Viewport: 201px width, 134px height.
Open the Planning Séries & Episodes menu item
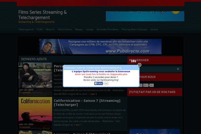(135, 29)
